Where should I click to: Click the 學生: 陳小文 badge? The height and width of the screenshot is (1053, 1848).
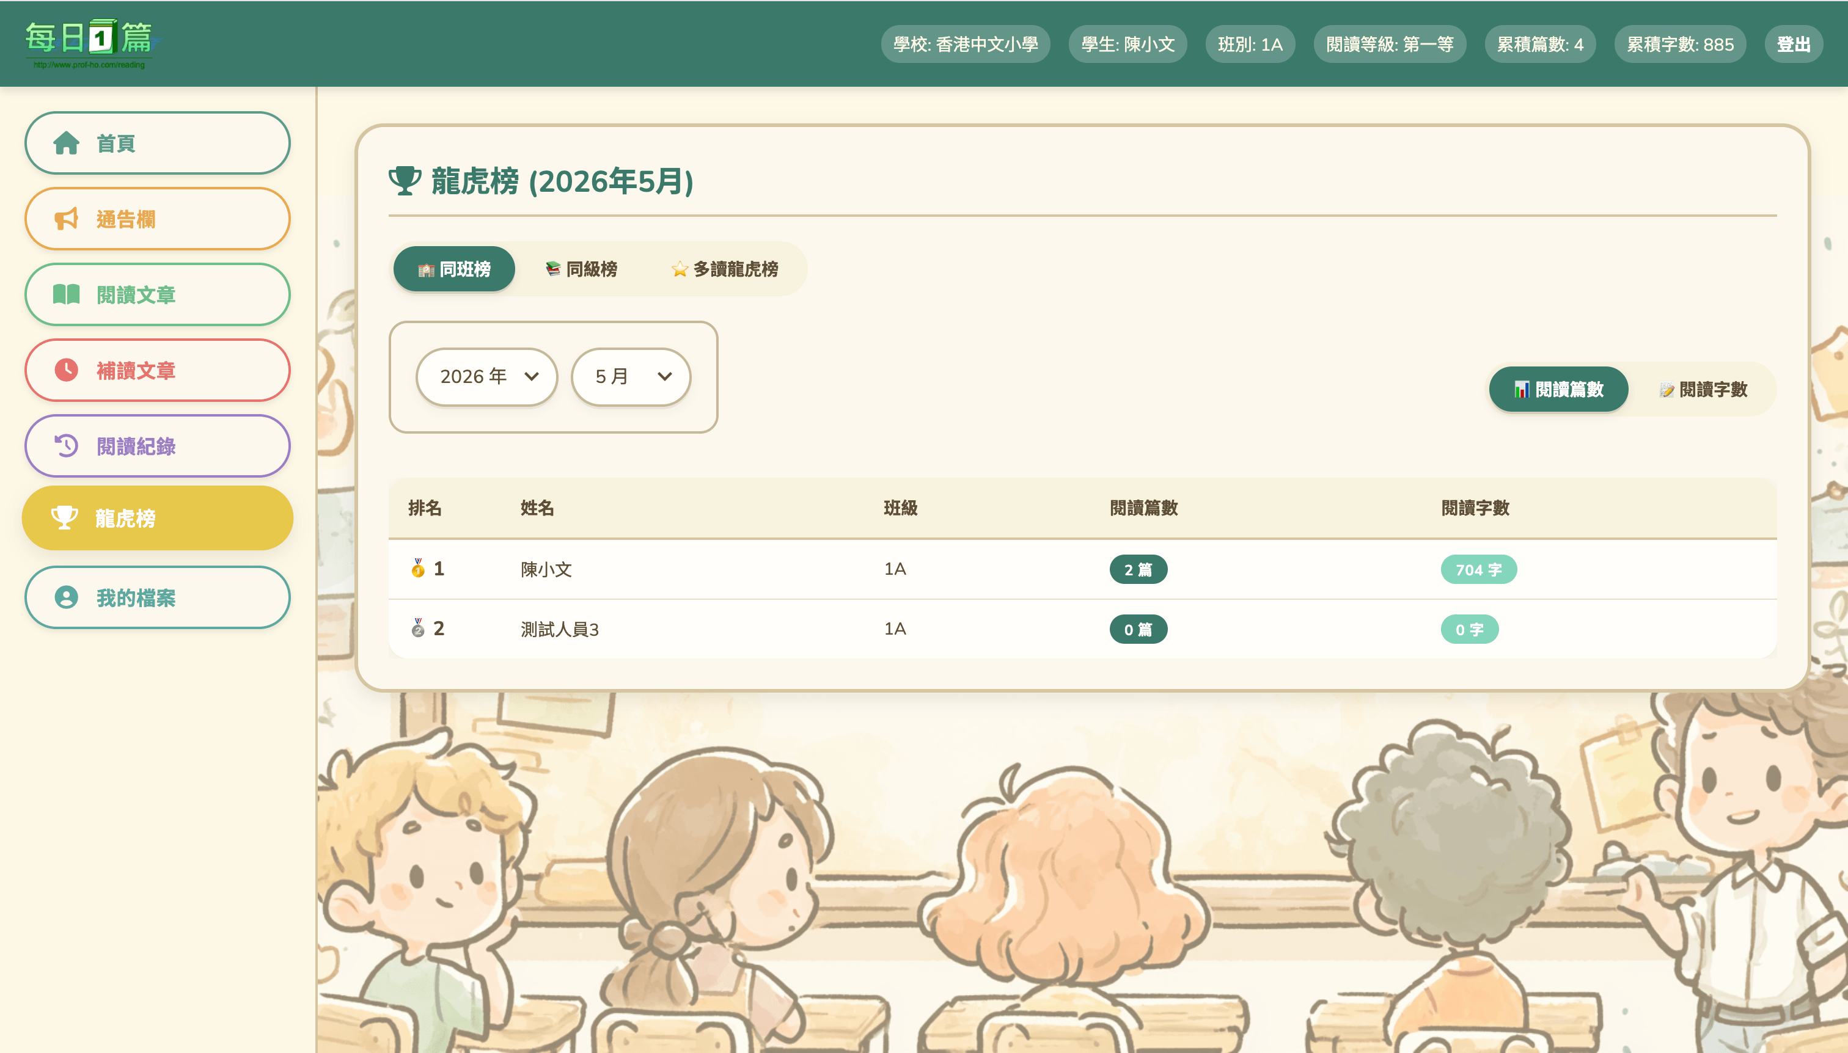[x=1127, y=45]
